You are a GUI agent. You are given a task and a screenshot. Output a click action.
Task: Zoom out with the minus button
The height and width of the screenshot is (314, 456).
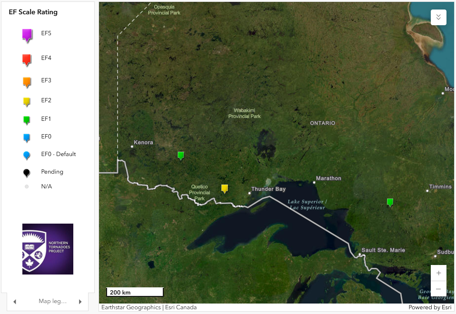[x=438, y=289]
